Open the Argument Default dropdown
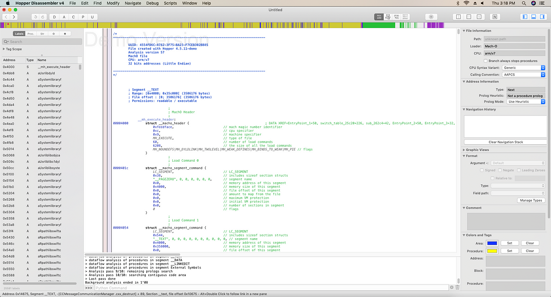This screenshot has height=297, width=551. [x=518, y=163]
